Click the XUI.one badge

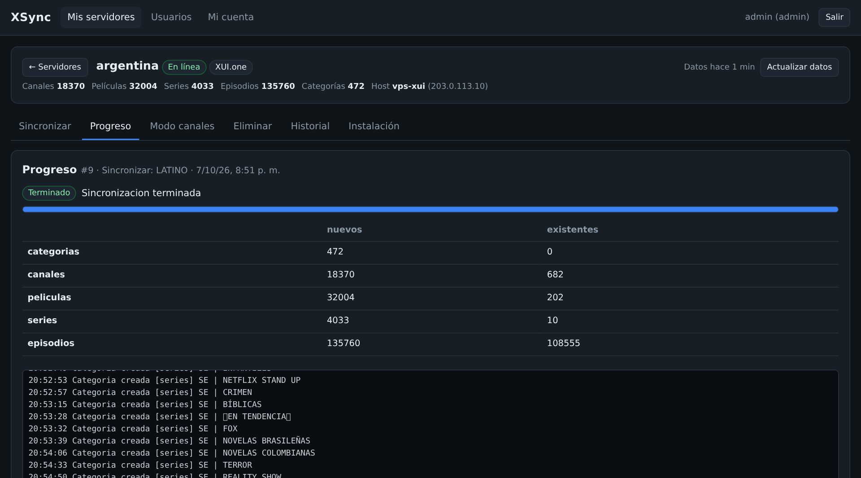(x=231, y=67)
